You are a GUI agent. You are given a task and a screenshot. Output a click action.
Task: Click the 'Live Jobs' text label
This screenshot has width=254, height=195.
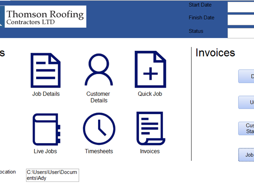pos(45,151)
